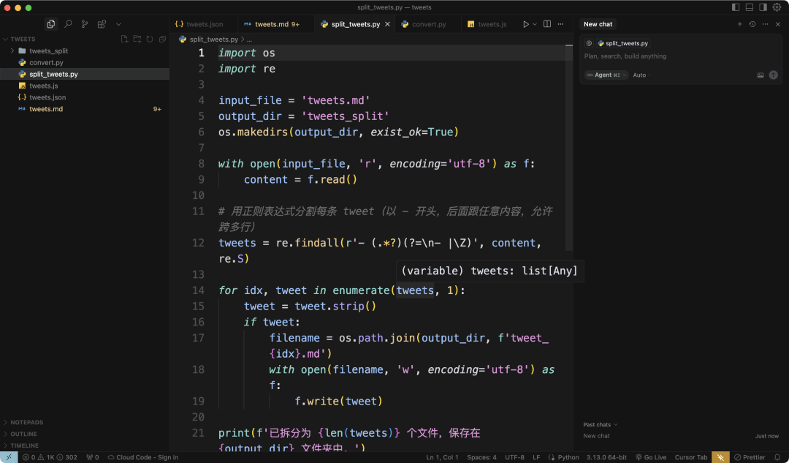The image size is (789, 463).
Task: Toggle the AI chat pane layout button
Action: pos(763,7)
